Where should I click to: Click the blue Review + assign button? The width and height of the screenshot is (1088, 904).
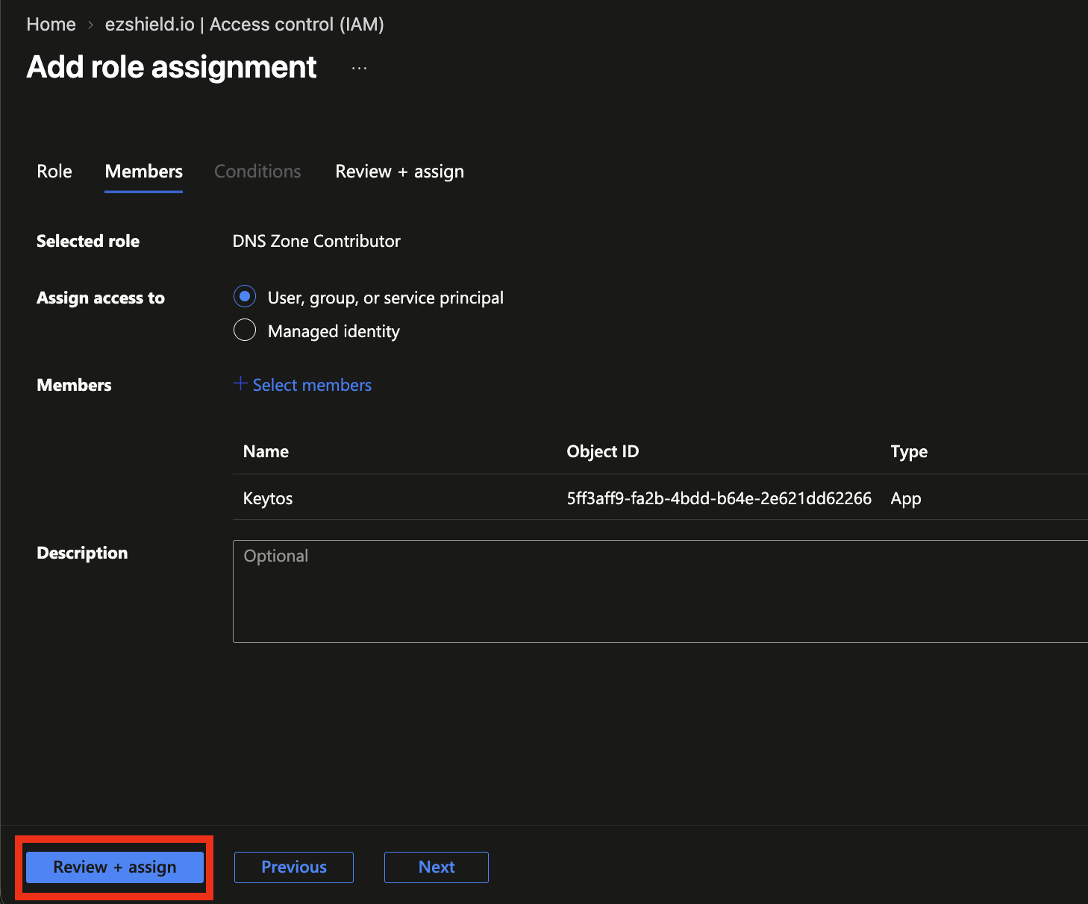tap(115, 867)
